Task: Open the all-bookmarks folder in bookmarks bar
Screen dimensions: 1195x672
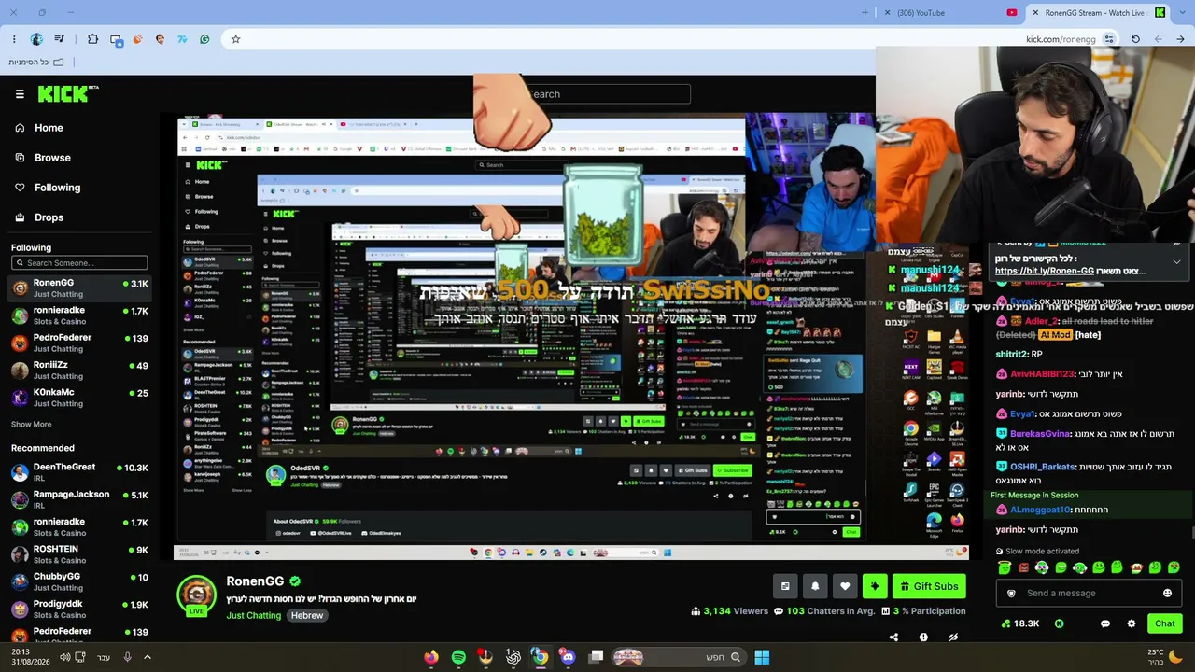Action: pyautogui.click(x=36, y=62)
